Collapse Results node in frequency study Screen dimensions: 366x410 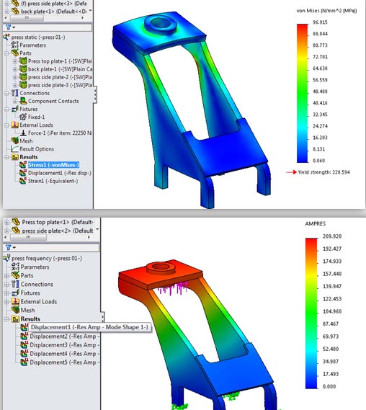point(7,319)
